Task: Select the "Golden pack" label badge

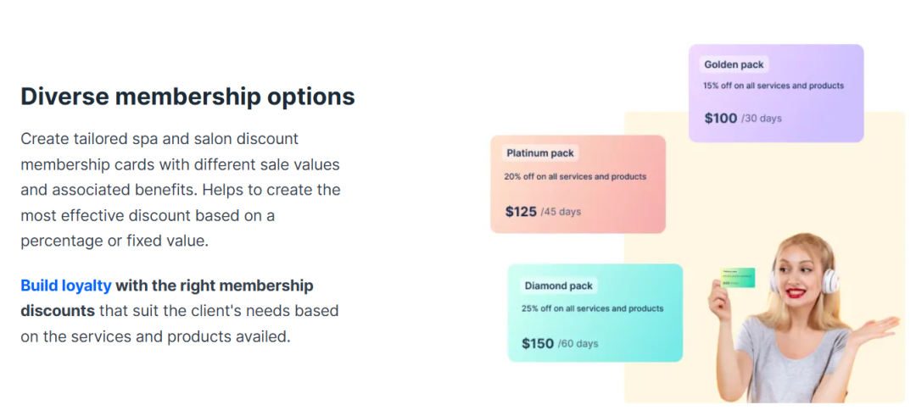Action: coord(734,64)
